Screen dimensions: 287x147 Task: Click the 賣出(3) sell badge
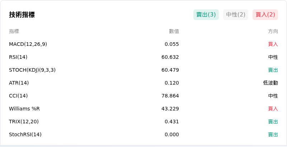point(206,15)
